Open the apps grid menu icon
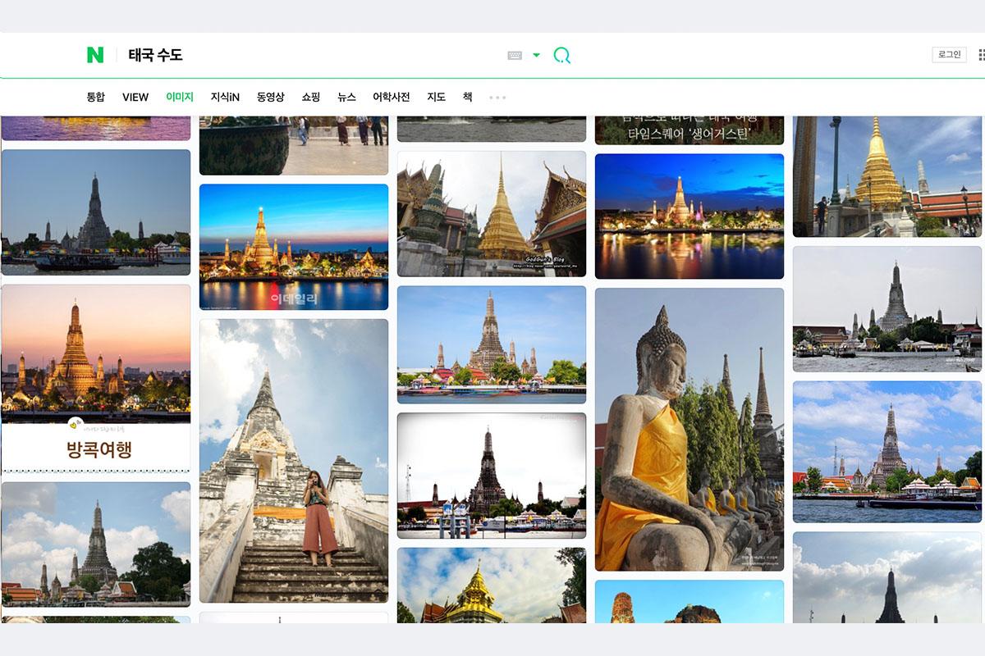Image resolution: width=985 pixels, height=656 pixels. click(x=981, y=55)
